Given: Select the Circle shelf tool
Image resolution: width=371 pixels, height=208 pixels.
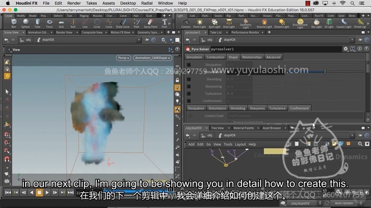Looking at the screenshot, I should pos(97,24).
